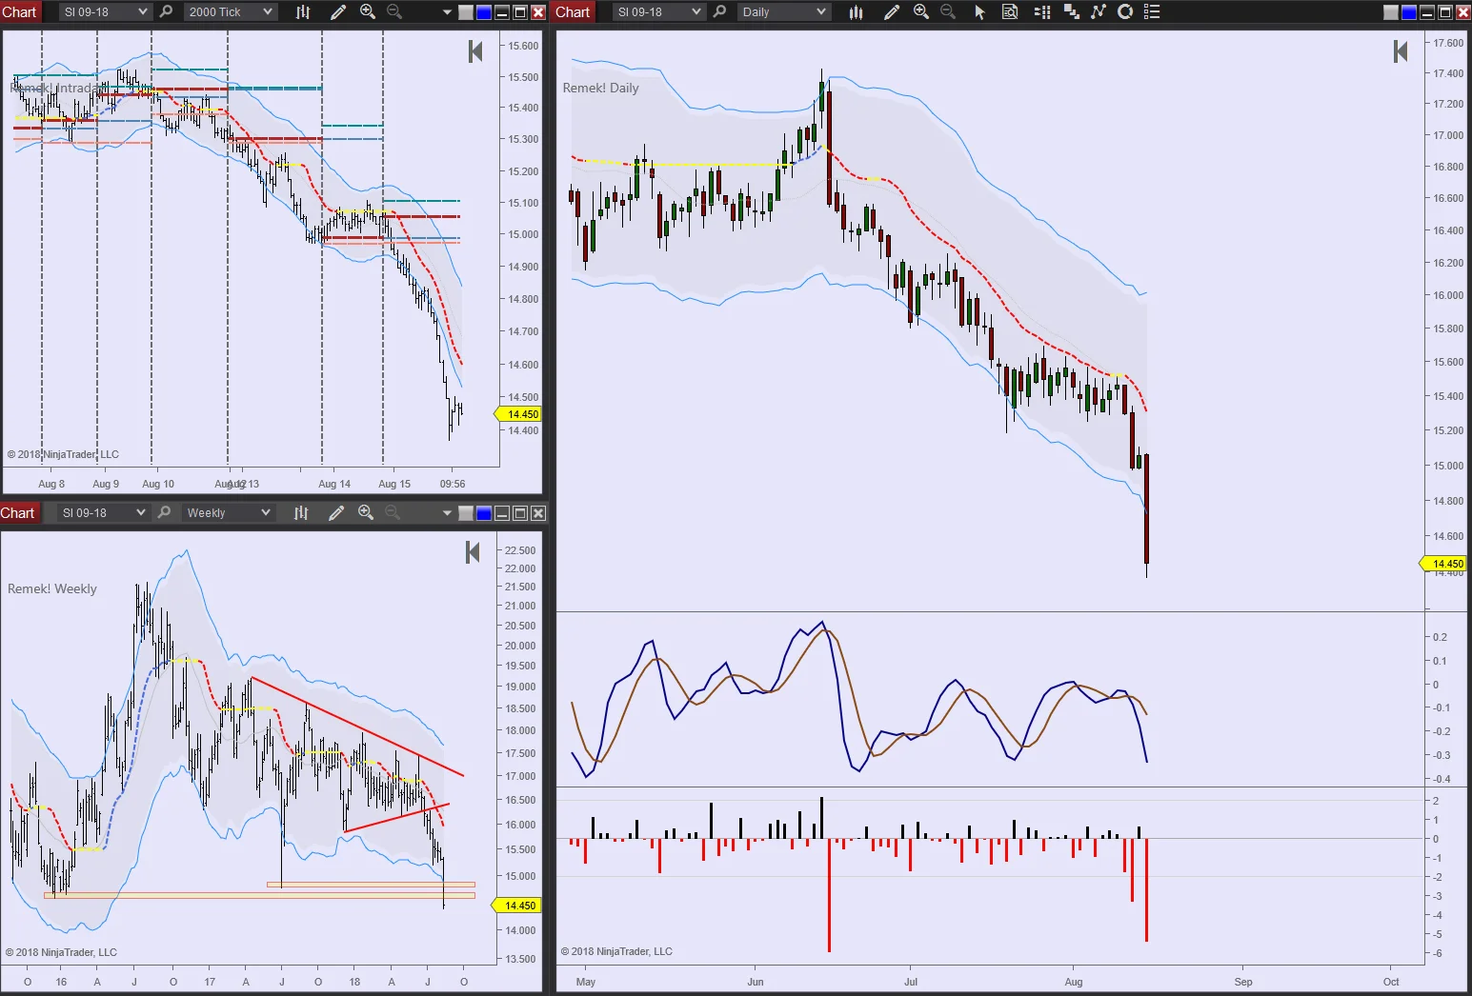
Task: Click the 14.450 price marker in Daily chart
Action: (1445, 564)
